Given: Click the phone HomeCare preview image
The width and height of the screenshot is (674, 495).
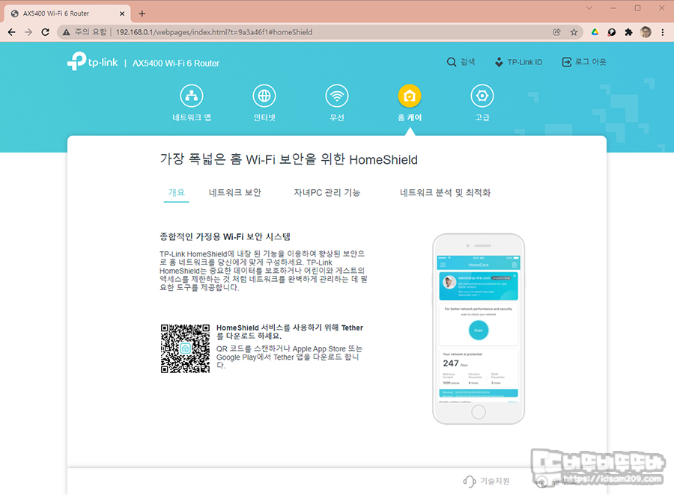Looking at the screenshot, I should (x=479, y=329).
